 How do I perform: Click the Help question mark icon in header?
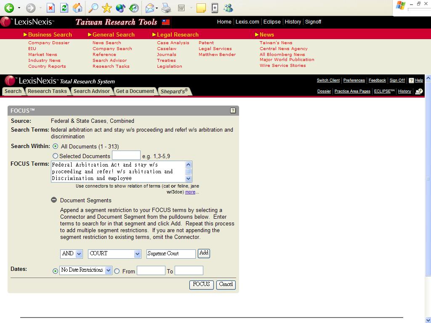pos(411,80)
